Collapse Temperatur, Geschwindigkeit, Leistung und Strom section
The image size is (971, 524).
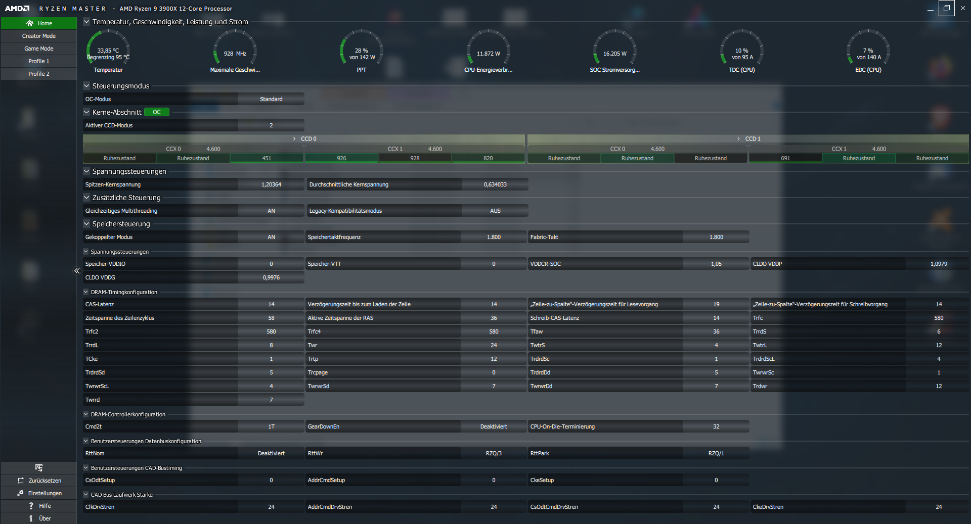coord(86,22)
